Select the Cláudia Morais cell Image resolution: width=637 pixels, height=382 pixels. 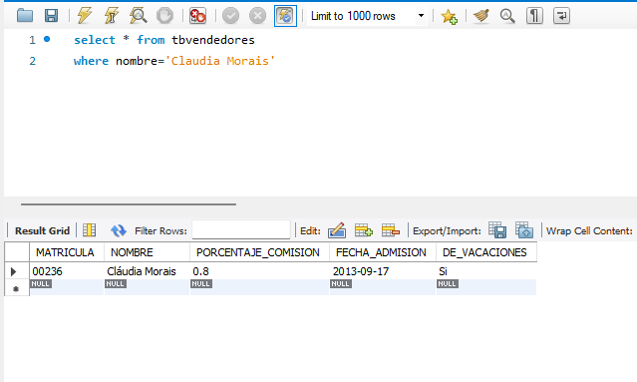tap(148, 271)
